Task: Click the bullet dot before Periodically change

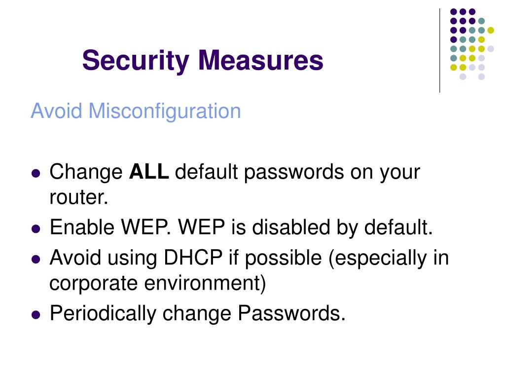Action: click(x=36, y=314)
